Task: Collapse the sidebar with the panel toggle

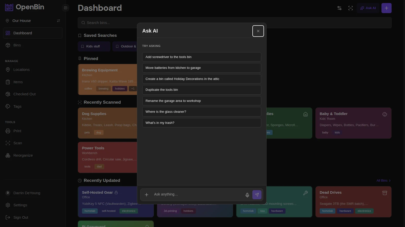Action: [65, 8]
